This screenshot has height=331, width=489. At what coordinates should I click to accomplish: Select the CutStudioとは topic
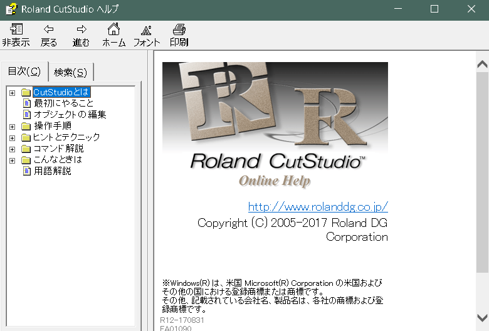click(61, 92)
